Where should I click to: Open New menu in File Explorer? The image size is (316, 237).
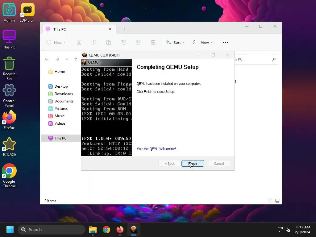pos(56,43)
